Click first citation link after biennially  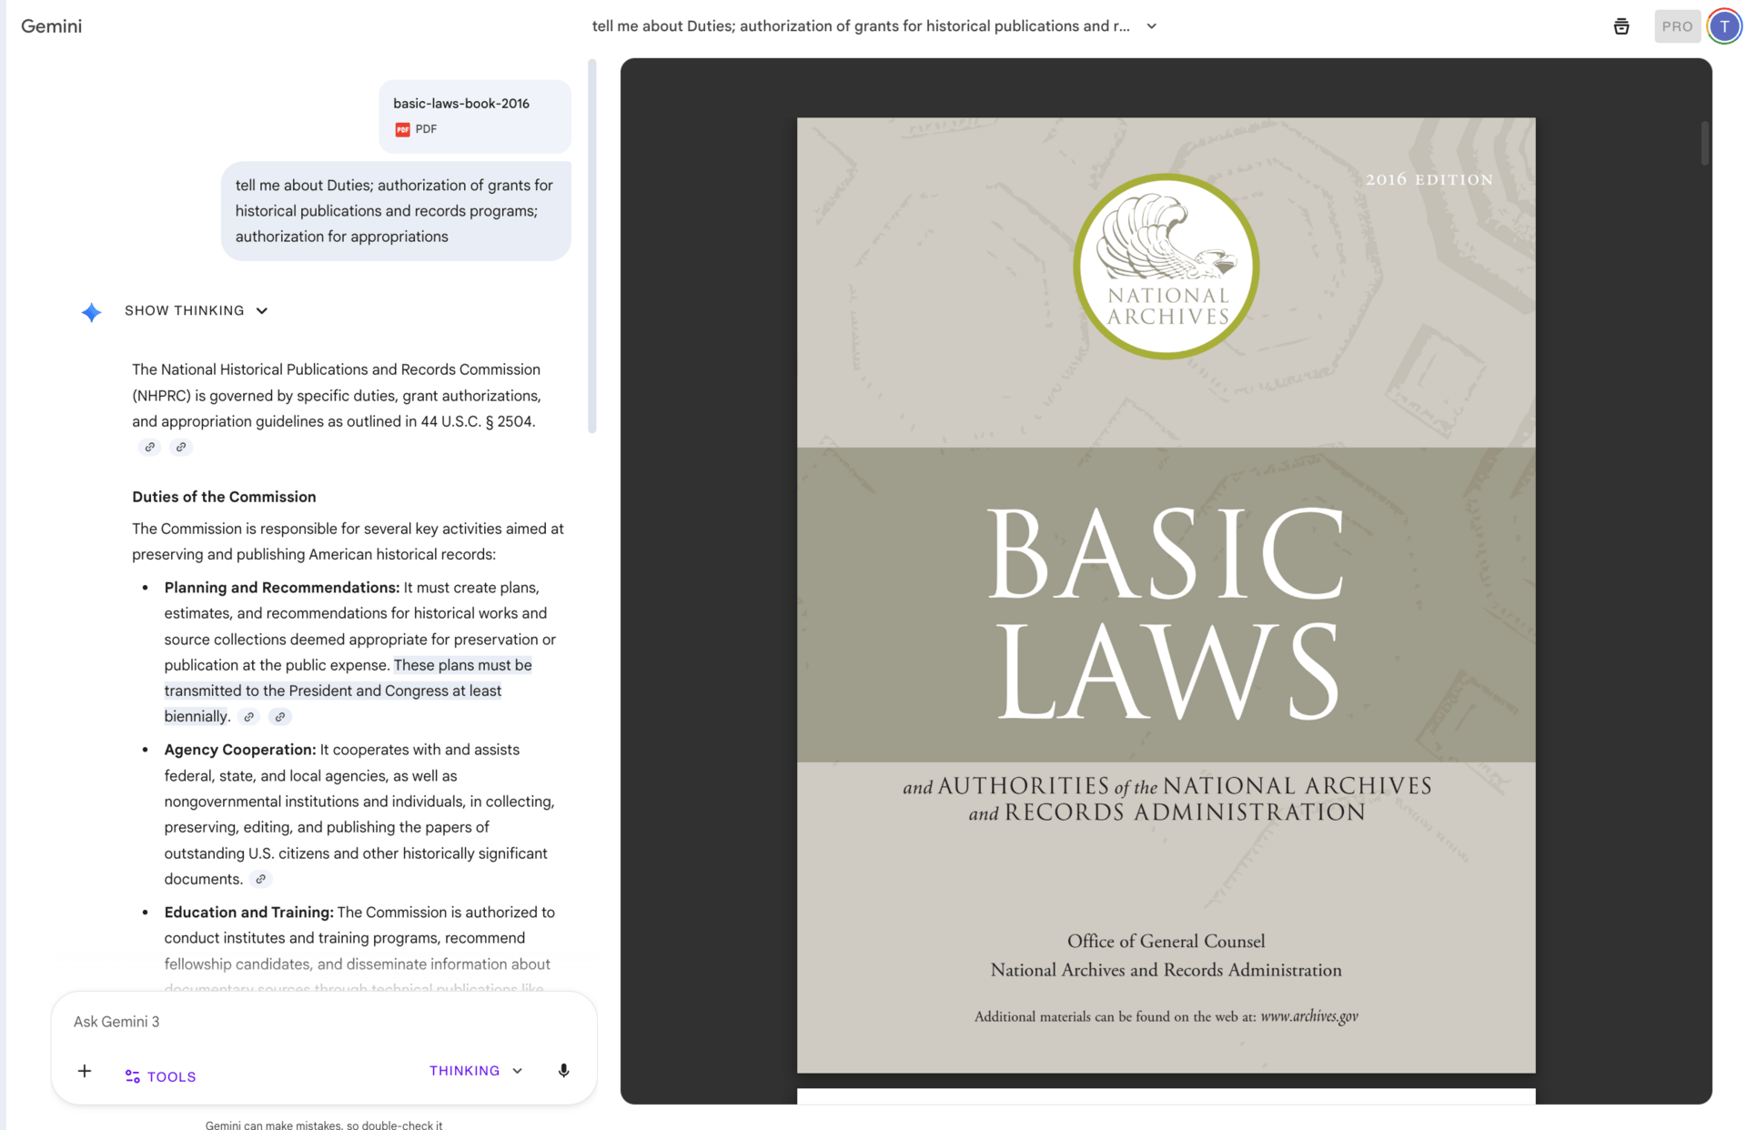(x=248, y=717)
